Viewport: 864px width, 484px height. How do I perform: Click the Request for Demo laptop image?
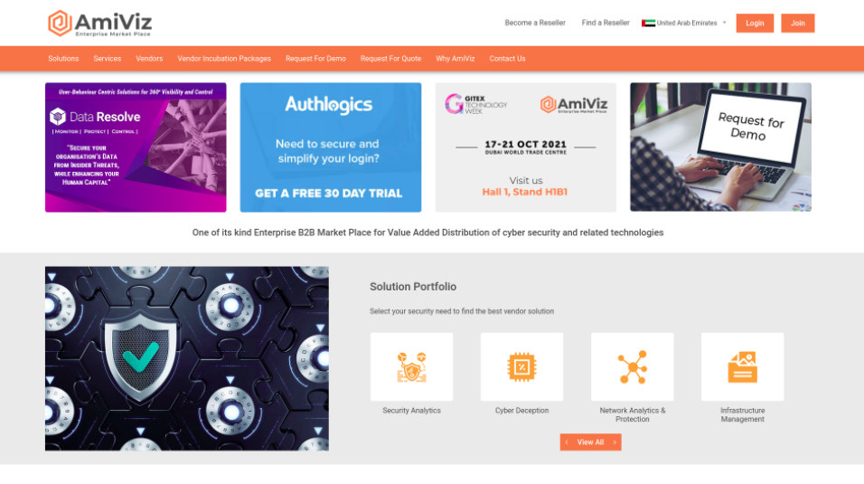[x=720, y=147]
